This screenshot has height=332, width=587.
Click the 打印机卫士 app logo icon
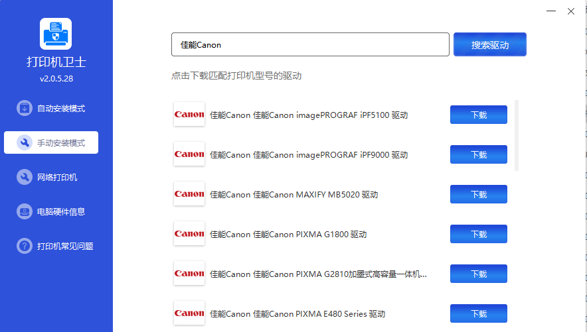click(56, 34)
